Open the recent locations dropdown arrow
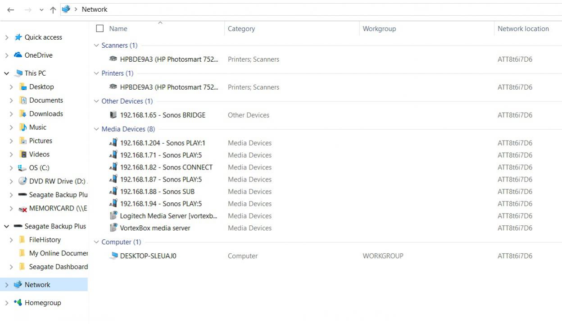Viewport: 562px width, 324px height. [x=41, y=10]
